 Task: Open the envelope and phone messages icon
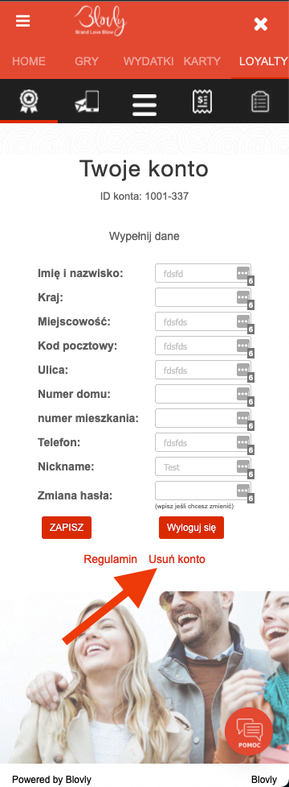coord(87,101)
